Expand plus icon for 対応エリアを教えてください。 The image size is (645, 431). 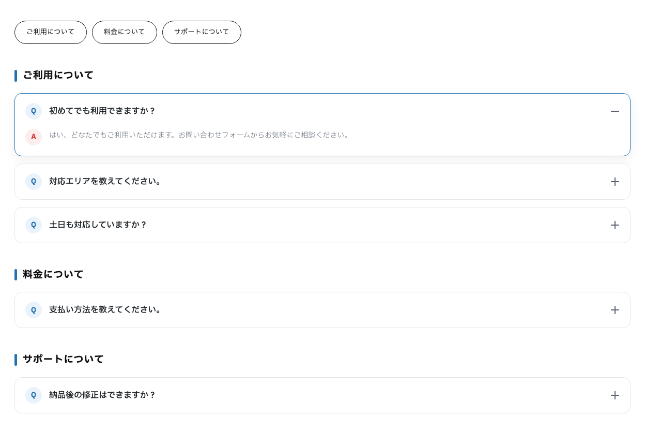(615, 182)
